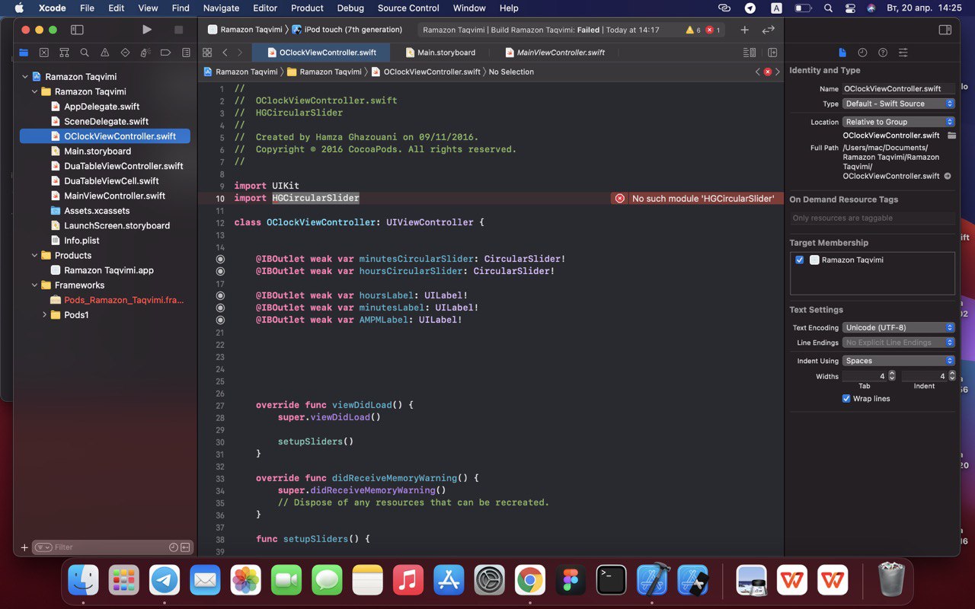Show the File inspector
975x609 pixels.
[x=842, y=53]
